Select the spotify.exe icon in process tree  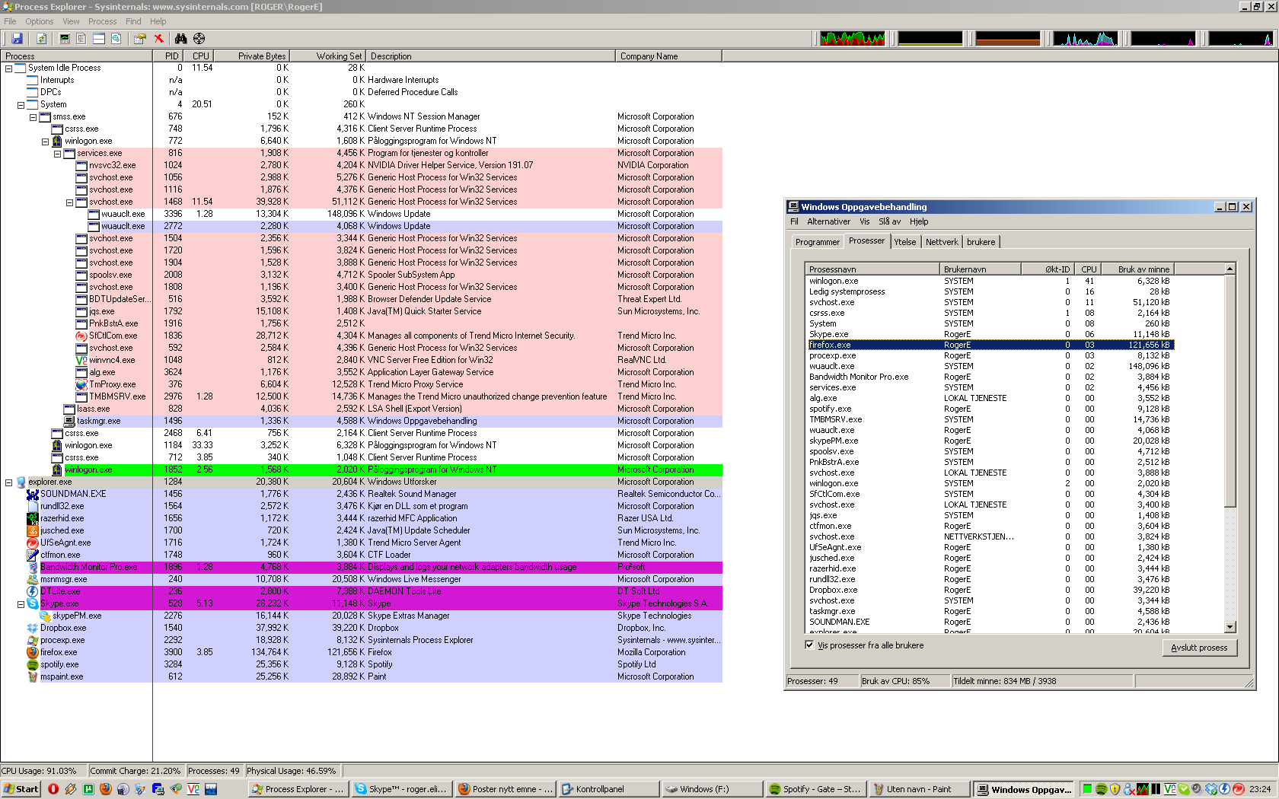[33, 664]
